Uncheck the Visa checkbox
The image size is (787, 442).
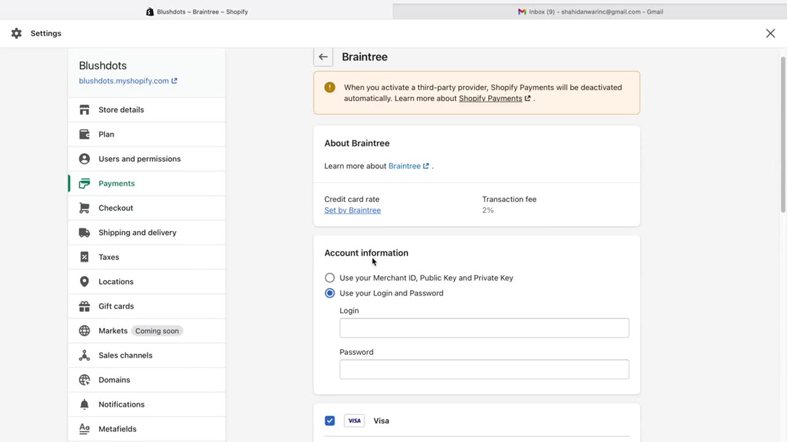[330, 421]
